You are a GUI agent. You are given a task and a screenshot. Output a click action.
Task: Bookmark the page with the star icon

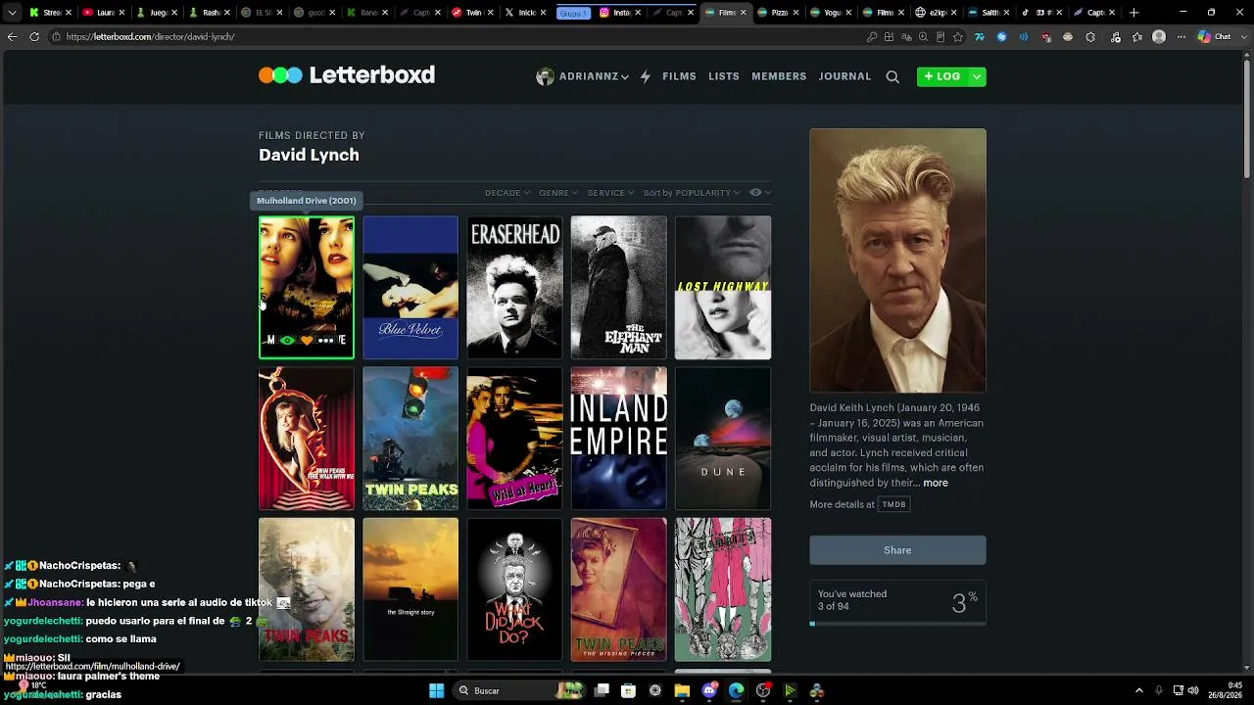957,37
